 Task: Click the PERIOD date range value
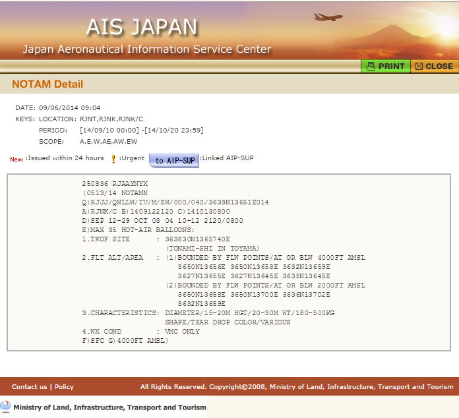point(141,130)
